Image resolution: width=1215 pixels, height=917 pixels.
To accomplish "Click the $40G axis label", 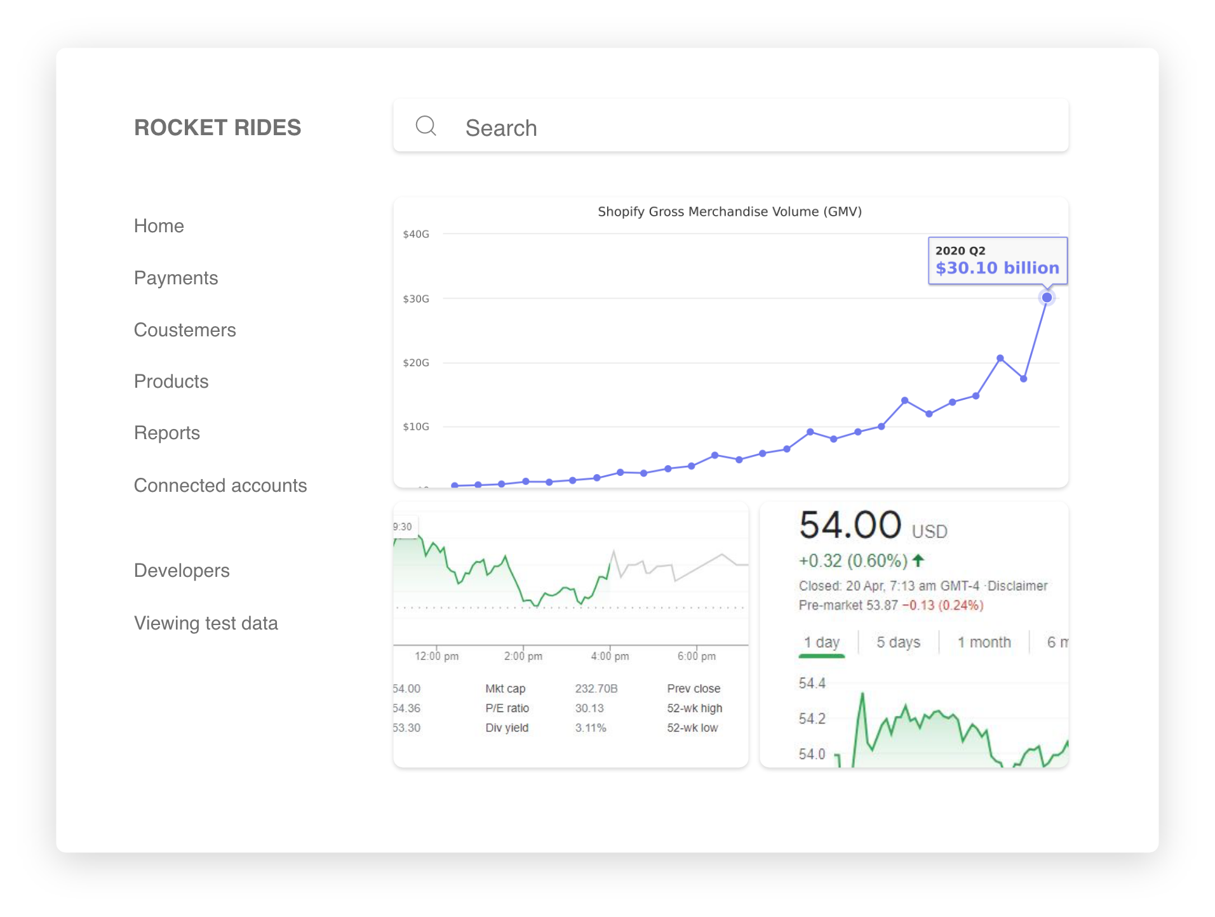I will [x=416, y=234].
